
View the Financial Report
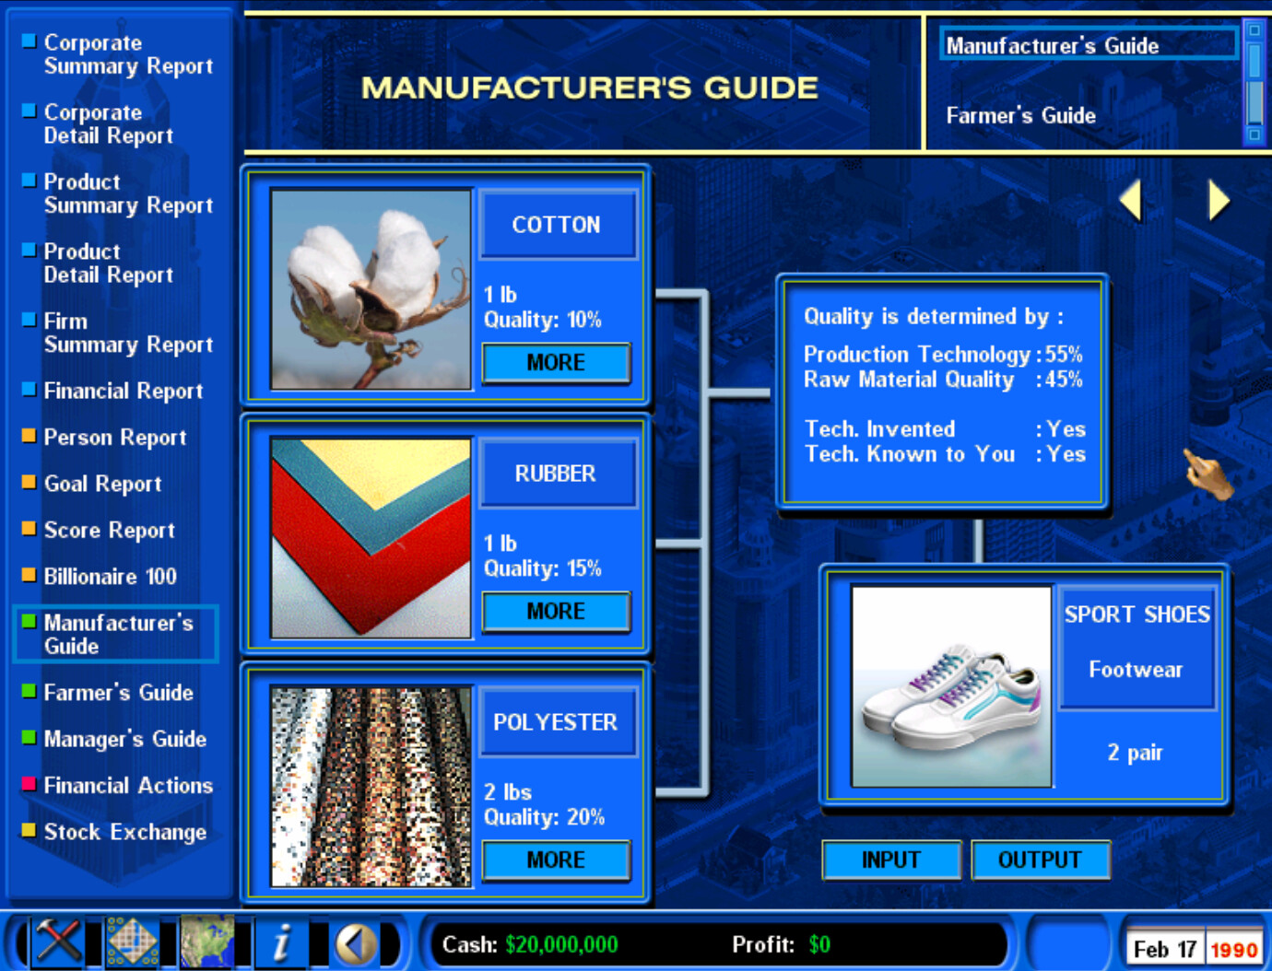[x=122, y=391]
